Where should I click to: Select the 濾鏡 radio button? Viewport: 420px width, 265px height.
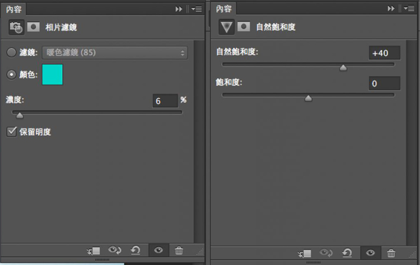coord(12,53)
